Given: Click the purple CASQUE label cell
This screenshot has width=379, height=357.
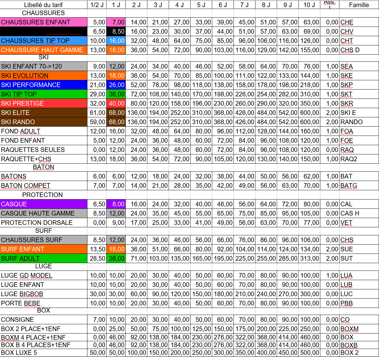Looking at the screenshot, I should (44, 204).
